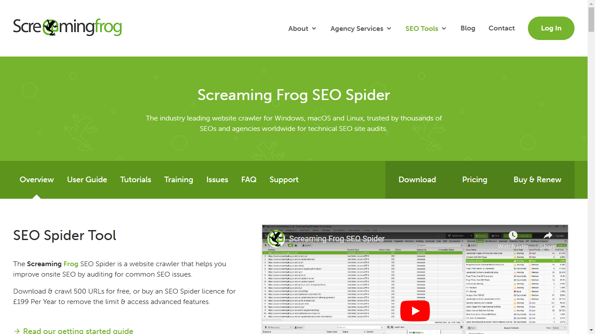Click the Screaming Frog SEO Spider banner title
Screen dimensions: 595x334
(294, 95)
